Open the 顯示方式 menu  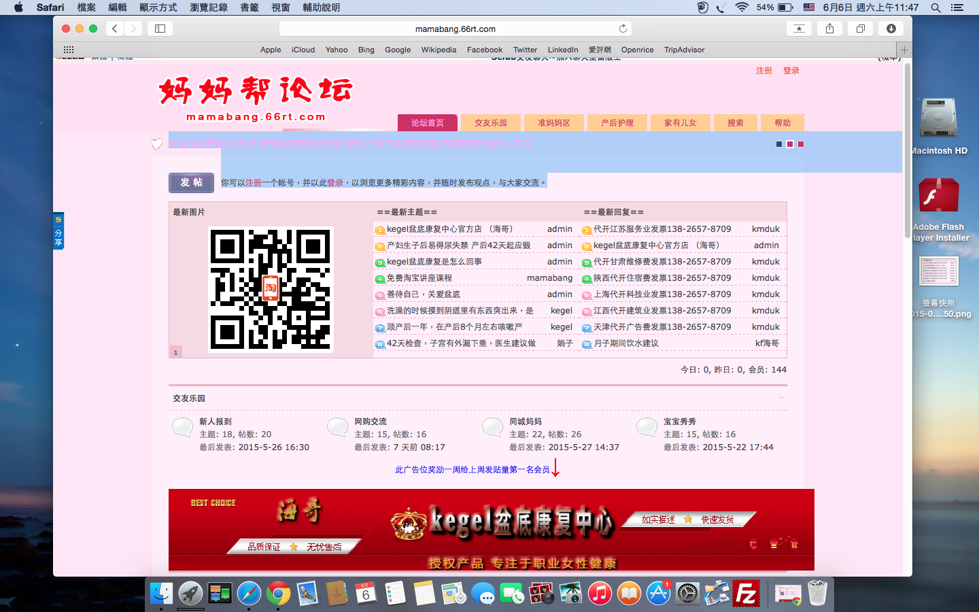point(158,7)
